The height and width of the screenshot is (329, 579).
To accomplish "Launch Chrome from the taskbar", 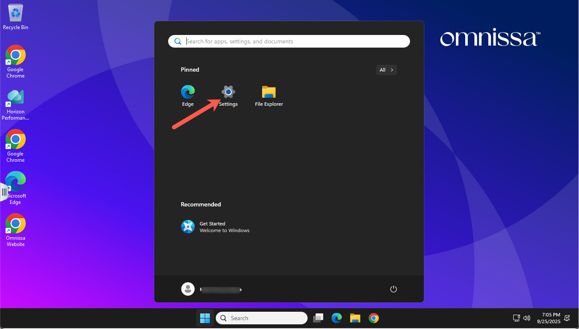I will [x=373, y=318].
